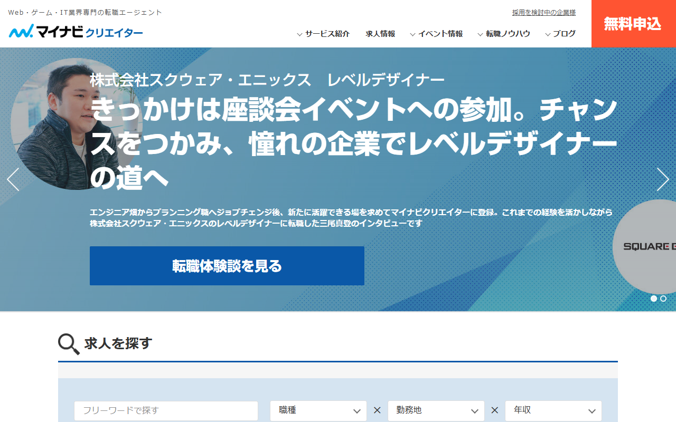Click the 無料申込 button

pos(634,24)
